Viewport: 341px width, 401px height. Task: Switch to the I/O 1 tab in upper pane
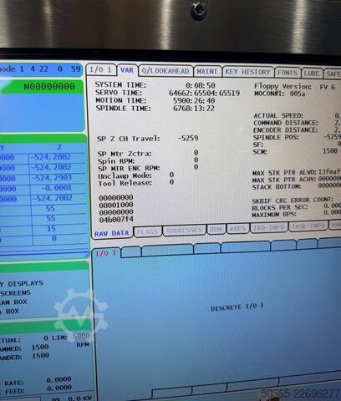[x=101, y=69]
